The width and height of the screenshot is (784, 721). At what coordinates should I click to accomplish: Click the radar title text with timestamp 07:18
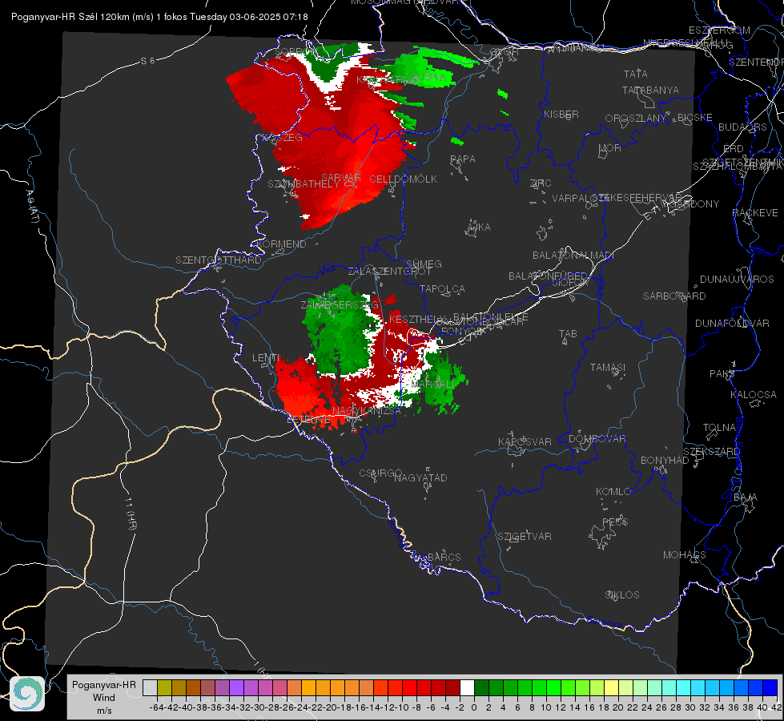[159, 17]
